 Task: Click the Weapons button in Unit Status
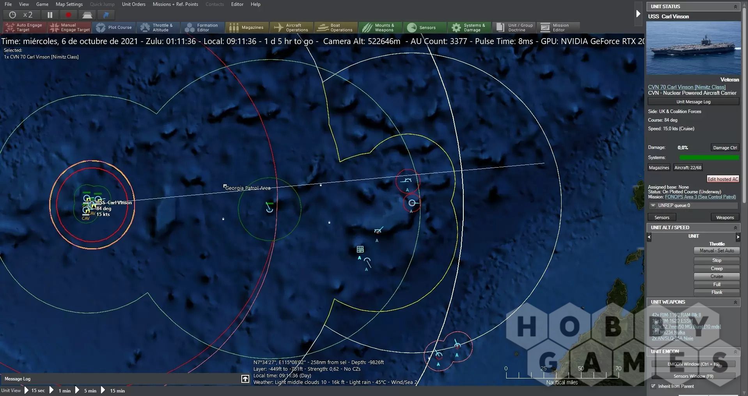[x=725, y=217]
